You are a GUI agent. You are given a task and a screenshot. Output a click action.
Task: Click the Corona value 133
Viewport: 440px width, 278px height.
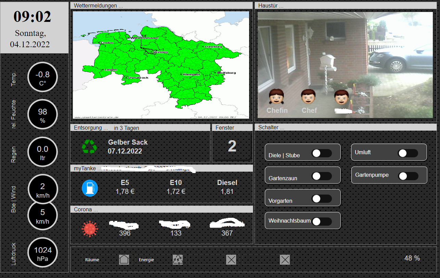pyautogui.click(x=176, y=233)
